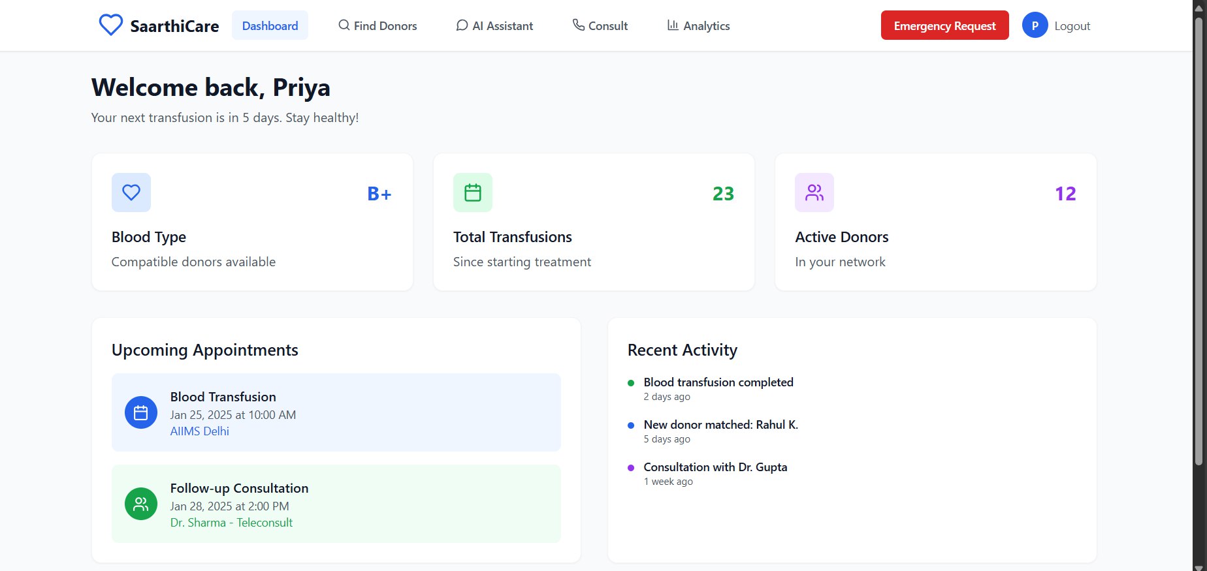
Task: Open the Dashboard tab
Action: pos(270,25)
